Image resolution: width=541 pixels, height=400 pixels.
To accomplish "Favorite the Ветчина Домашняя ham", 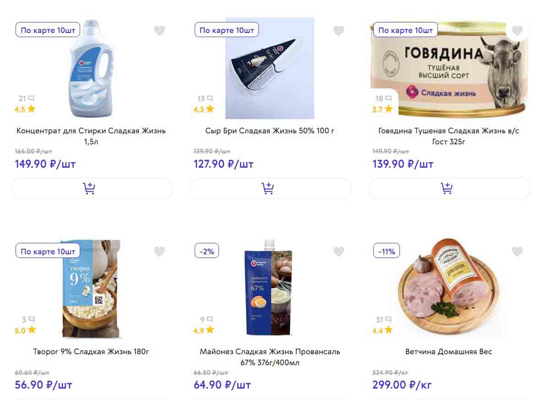I will 517,252.
